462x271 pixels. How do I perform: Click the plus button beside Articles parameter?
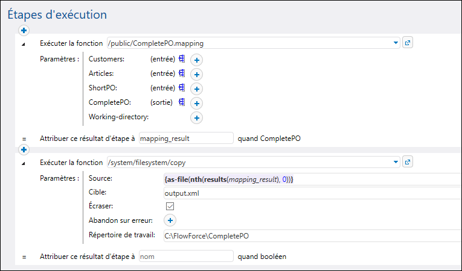196,74
